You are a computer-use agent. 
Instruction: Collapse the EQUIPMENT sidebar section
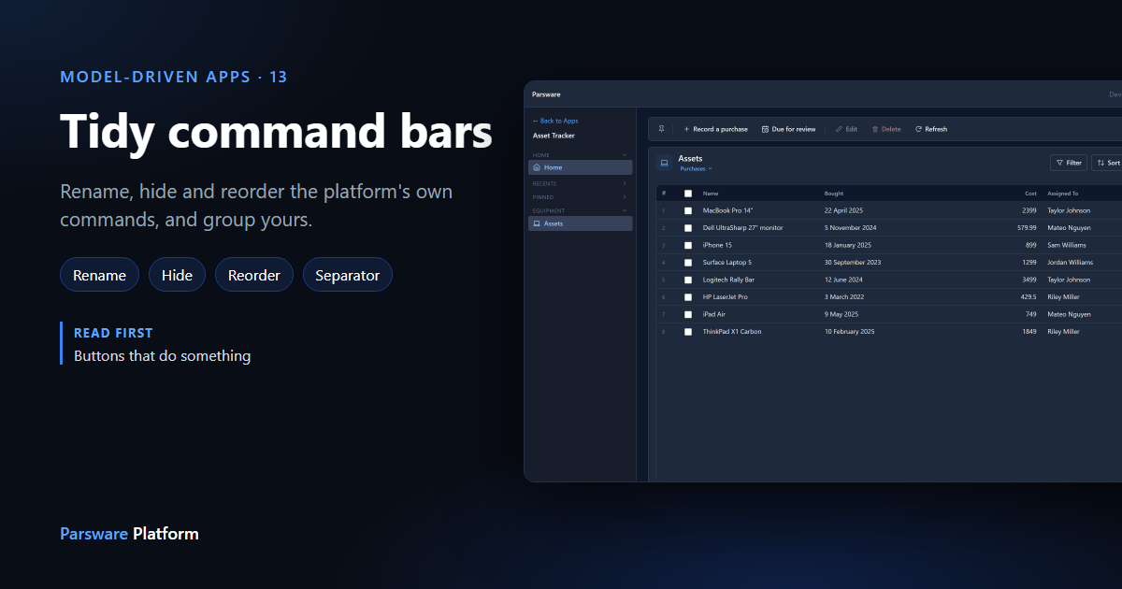pos(625,210)
